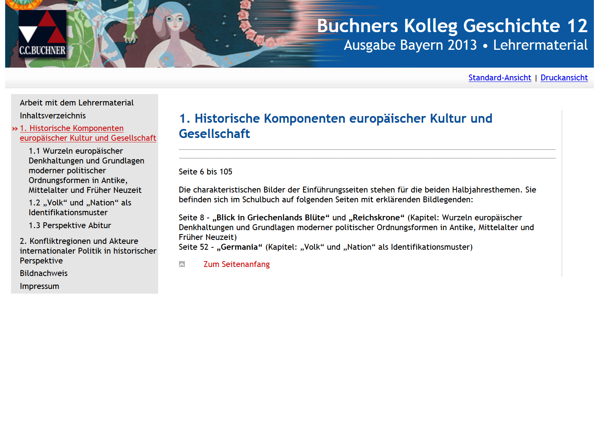Open Impressum in sidebar
Viewport: 599px width, 423px height.
click(x=39, y=286)
